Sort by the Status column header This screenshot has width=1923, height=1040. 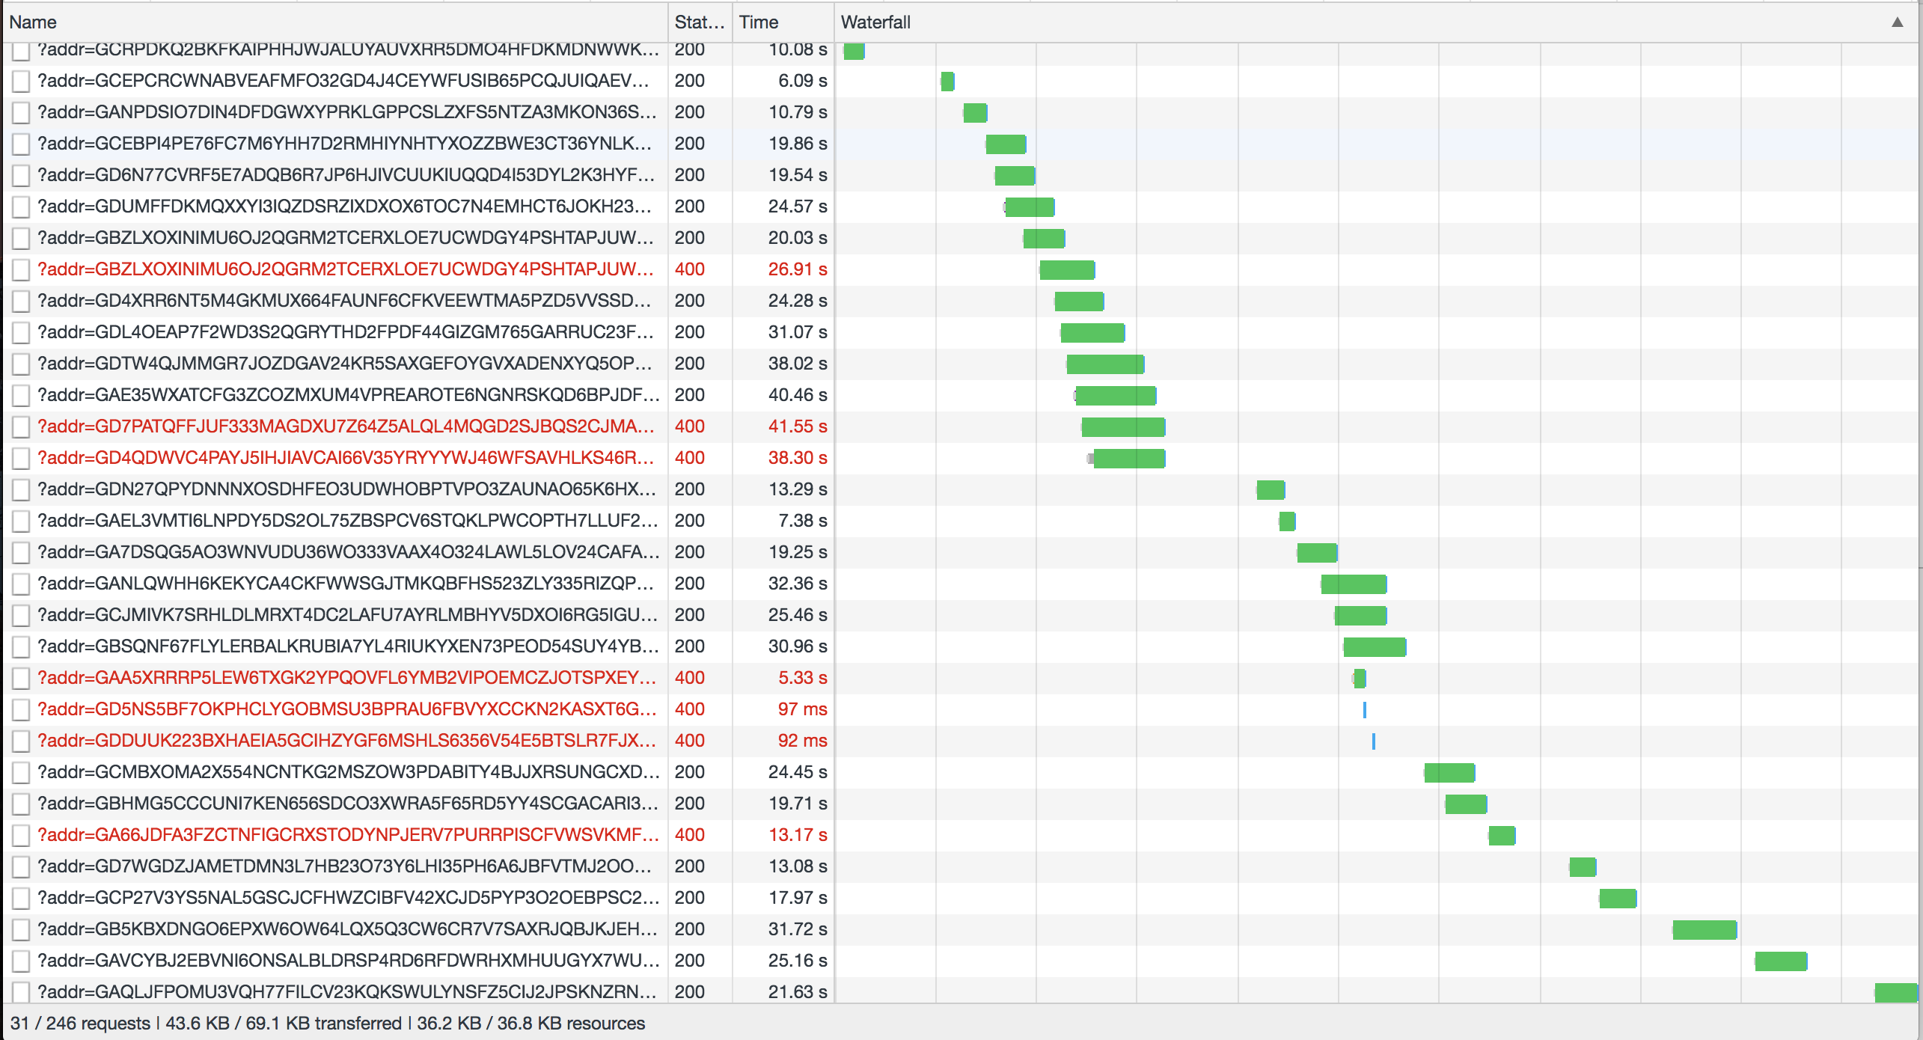[700, 22]
